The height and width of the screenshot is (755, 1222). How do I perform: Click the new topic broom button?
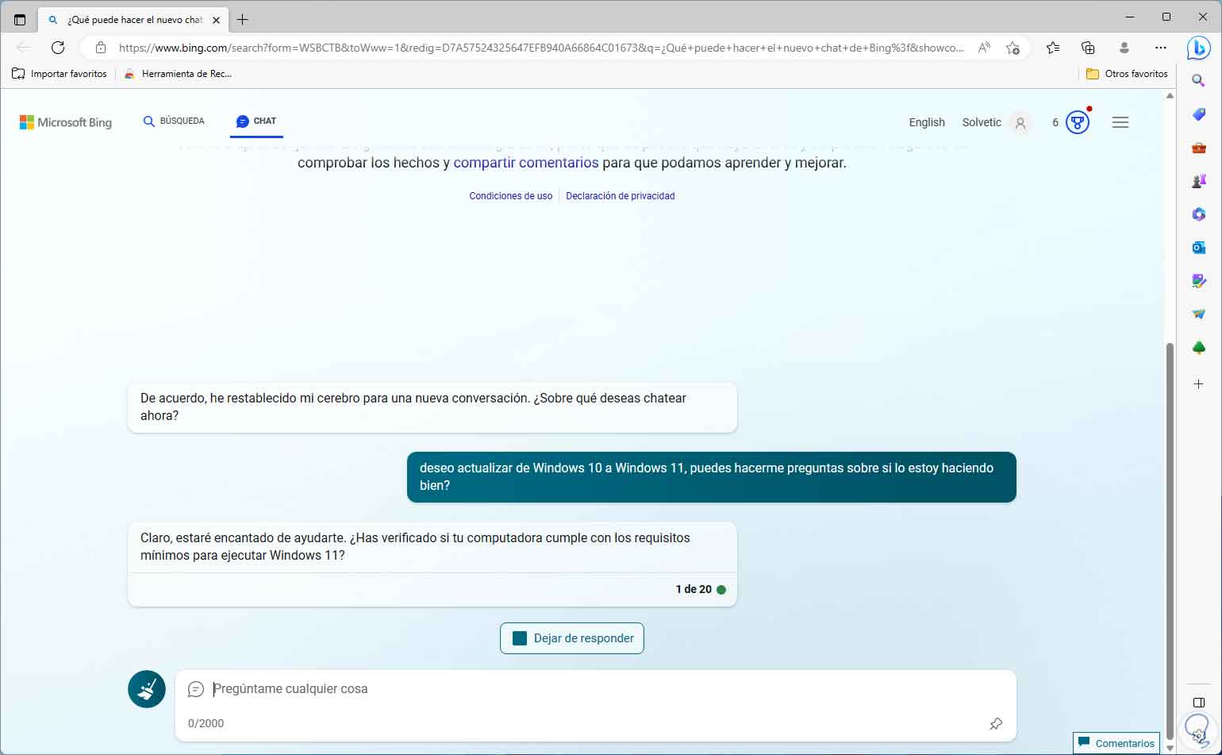(147, 689)
